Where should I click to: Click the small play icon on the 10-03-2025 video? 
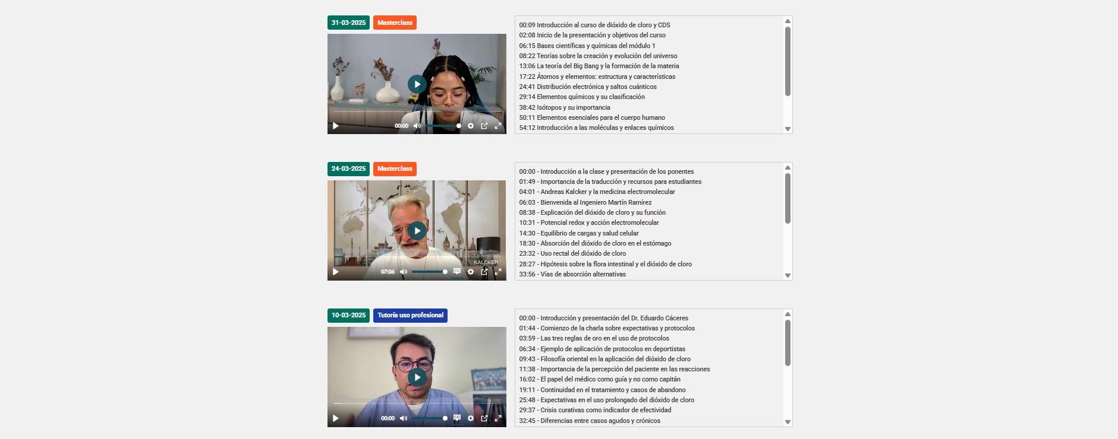pyautogui.click(x=336, y=418)
